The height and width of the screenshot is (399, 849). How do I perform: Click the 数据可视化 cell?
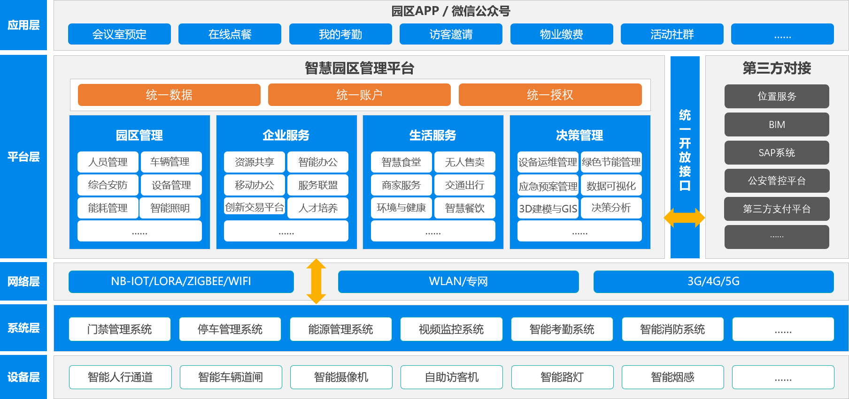pos(611,186)
